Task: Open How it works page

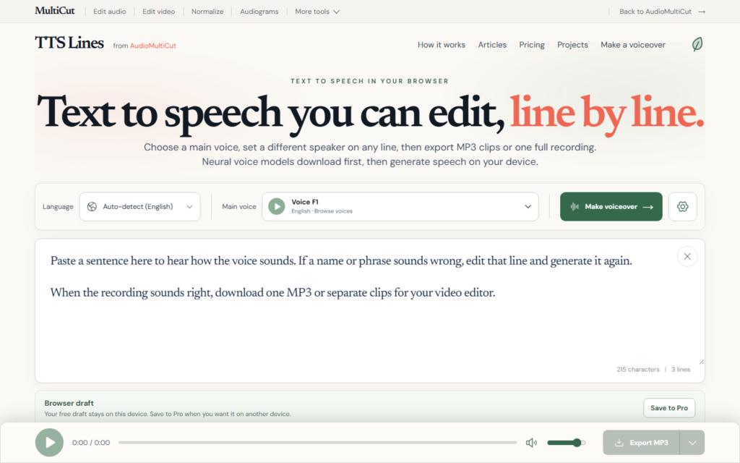Action: (442, 45)
